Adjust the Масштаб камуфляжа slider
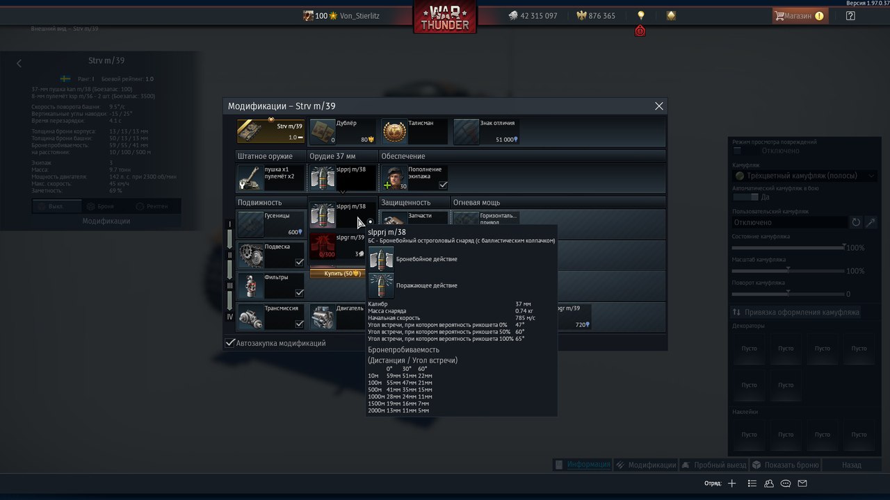The height and width of the screenshot is (500, 890). [x=788, y=270]
